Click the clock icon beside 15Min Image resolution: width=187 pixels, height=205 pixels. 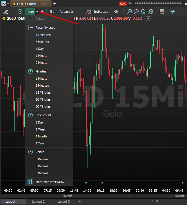20,12
